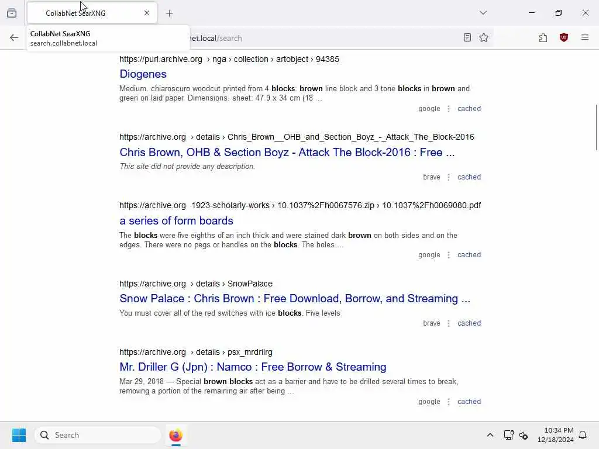This screenshot has height=449, width=599.
Task: Open options dots for form boards result
Action: 449,255
